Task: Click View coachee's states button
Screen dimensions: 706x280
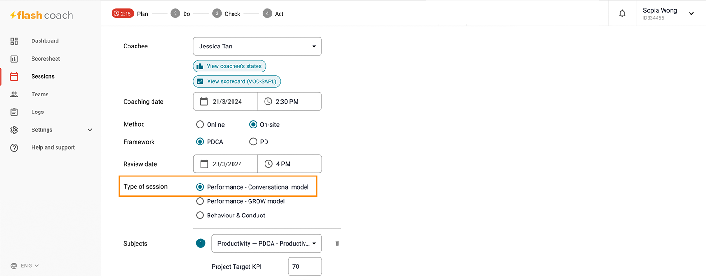Action: tap(230, 66)
